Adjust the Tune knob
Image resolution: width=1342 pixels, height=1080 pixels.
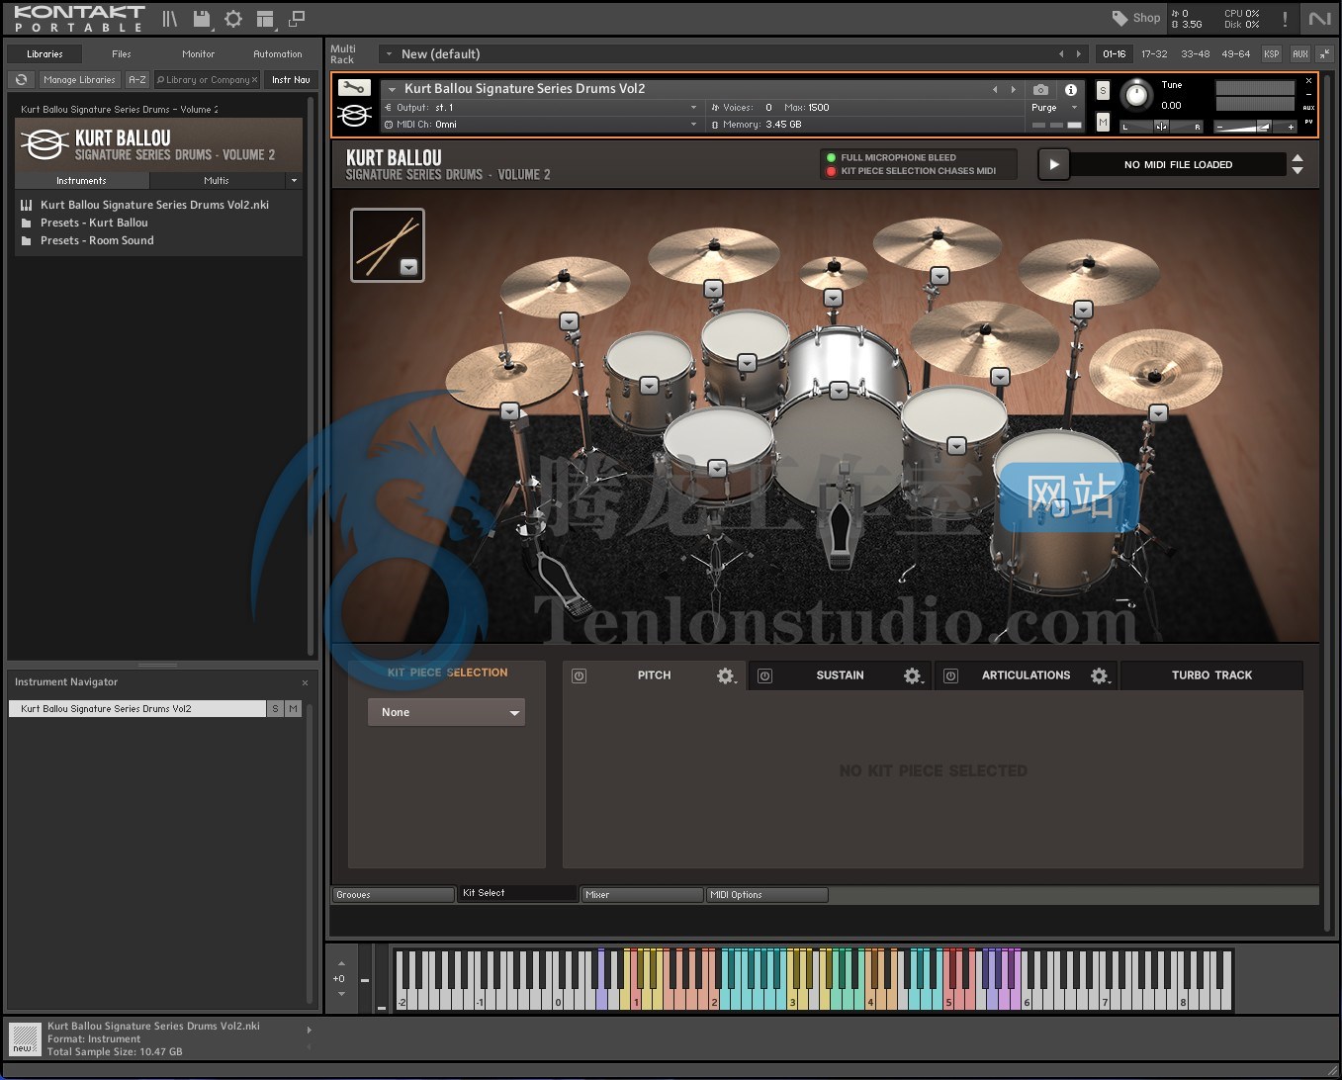pyautogui.click(x=1137, y=95)
